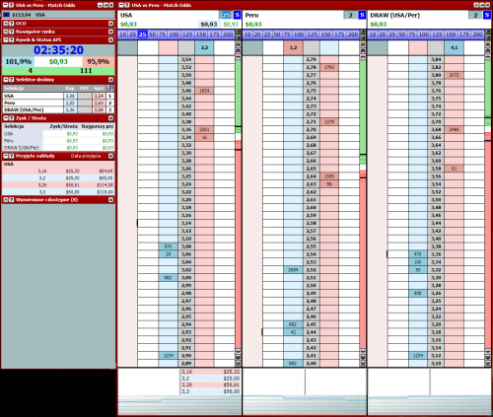Expand the Wymienione i dostępne panel
The height and width of the screenshot is (417, 493).
(6, 199)
